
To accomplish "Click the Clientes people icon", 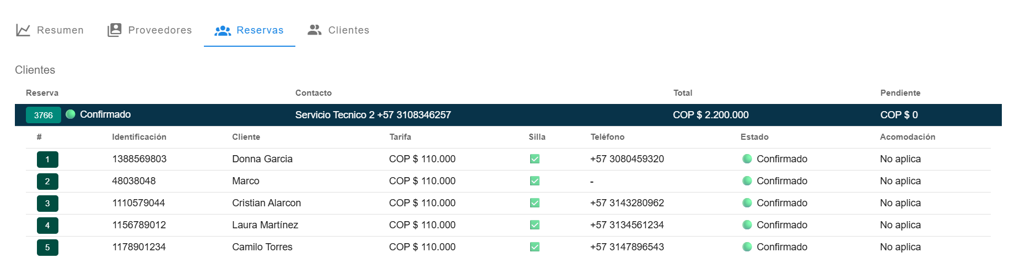I will tap(315, 30).
